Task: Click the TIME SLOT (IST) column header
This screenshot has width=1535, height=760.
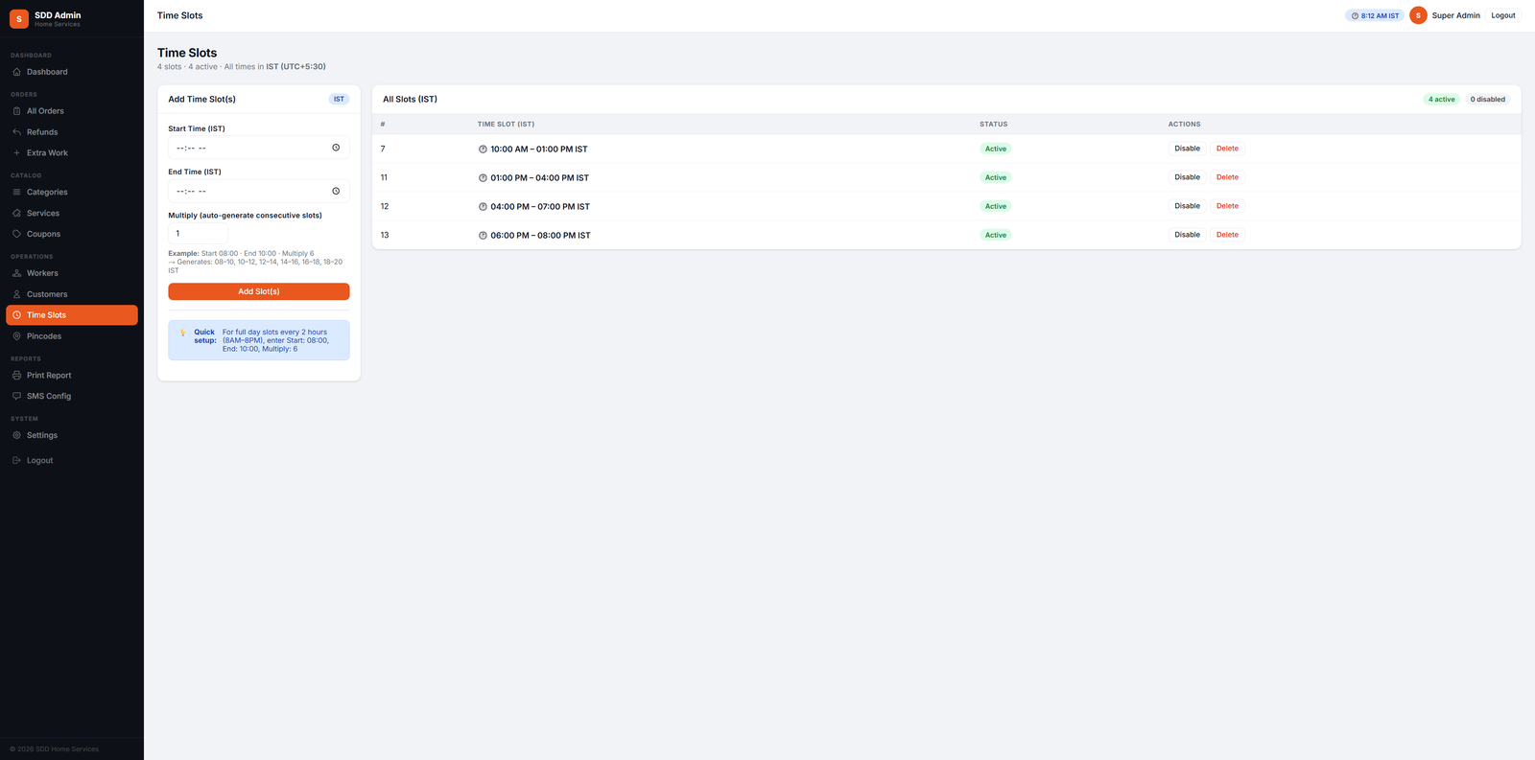Action: (x=506, y=125)
